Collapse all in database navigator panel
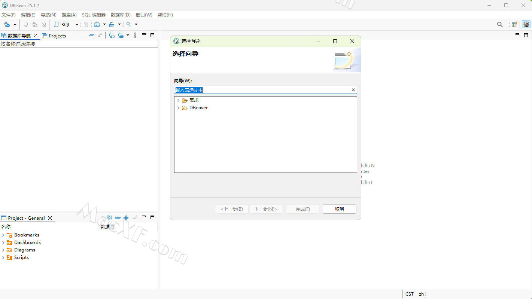The image size is (532, 299). [91, 35]
